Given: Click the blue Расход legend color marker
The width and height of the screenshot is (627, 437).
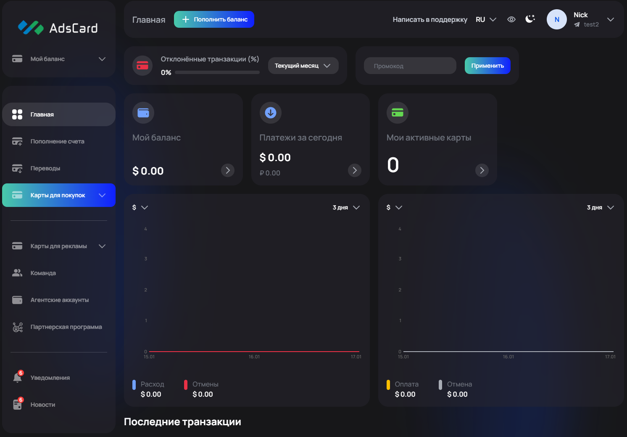Looking at the screenshot, I should point(134,385).
